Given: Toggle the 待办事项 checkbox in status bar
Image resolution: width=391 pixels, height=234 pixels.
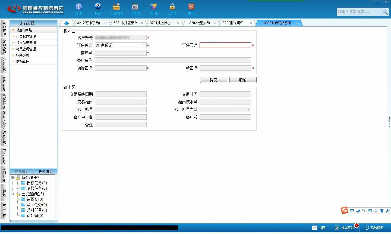Looking at the screenshot, I should tap(337, 228).
